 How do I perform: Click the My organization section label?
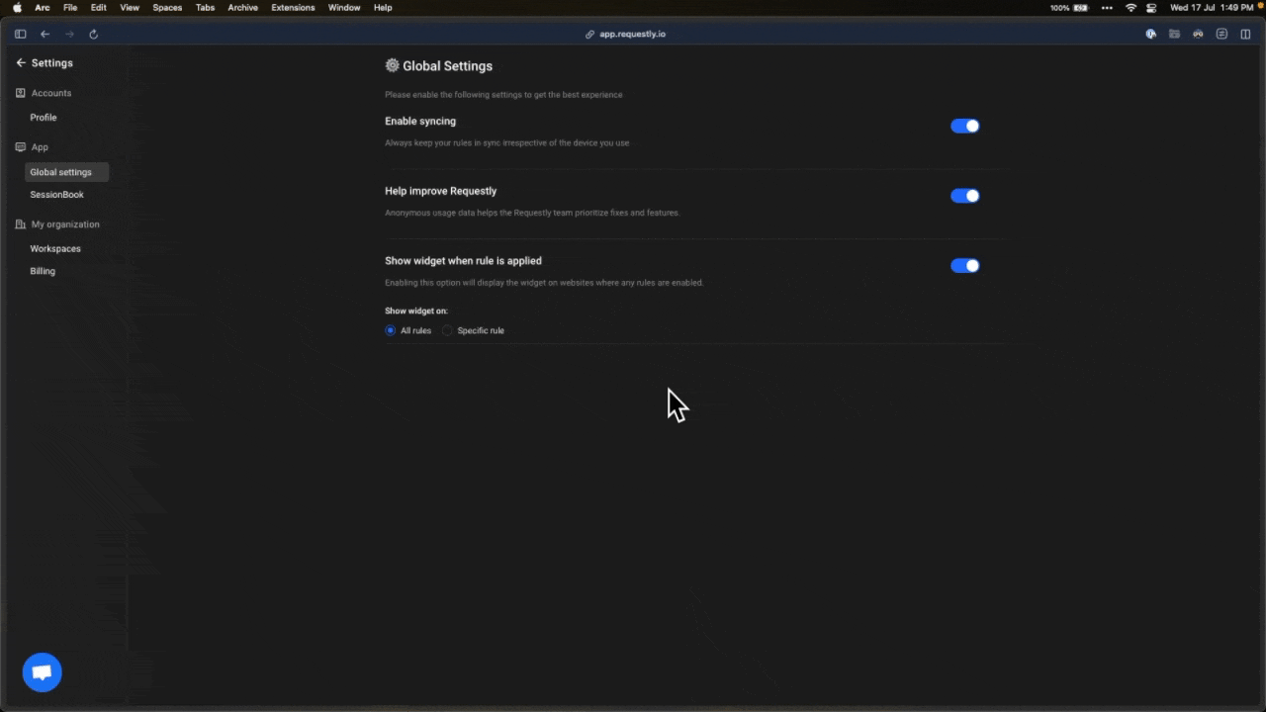pos(65,224)
